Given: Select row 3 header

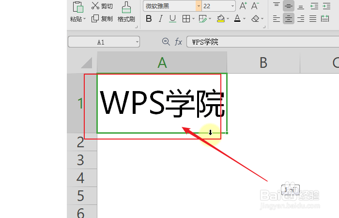Looking at the screenshot, I should pos(82,160).
